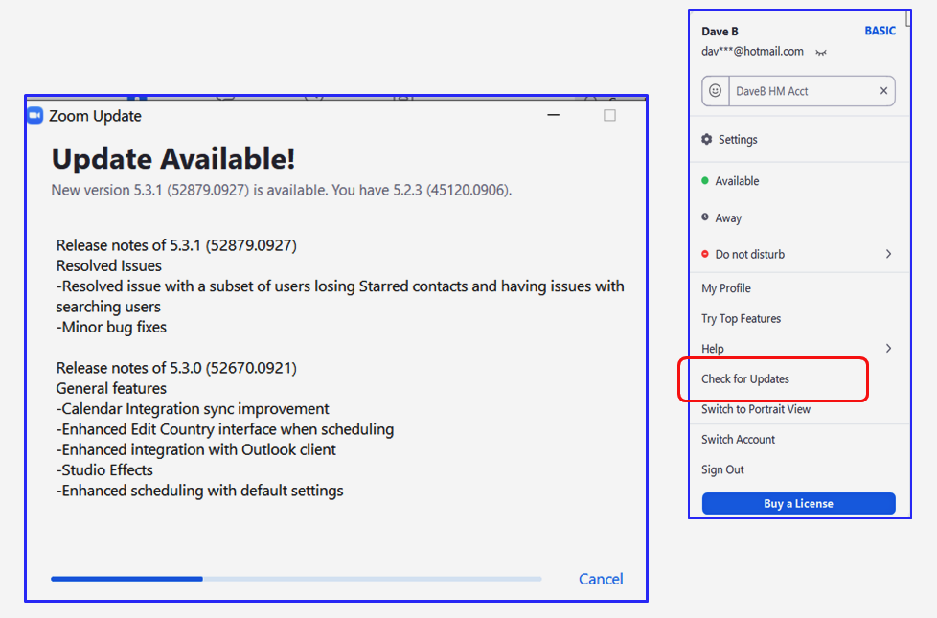Set status to Away
Screen dimensions: 937x618
click(727, 218)
